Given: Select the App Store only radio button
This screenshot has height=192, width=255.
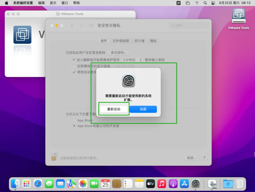Looking at the screenshot, I should pyautogui.click(x=74, y=120).
